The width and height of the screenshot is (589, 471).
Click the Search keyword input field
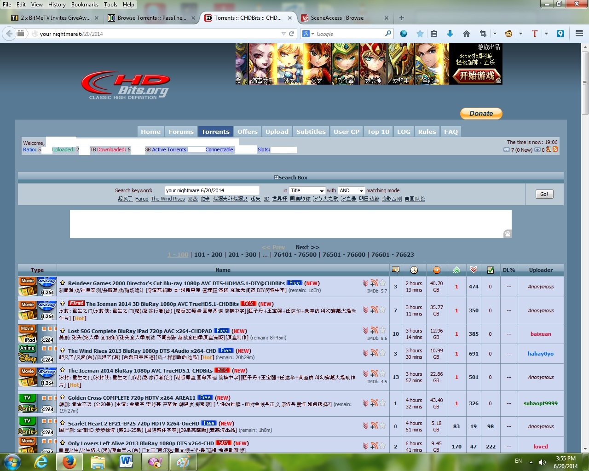212,190
